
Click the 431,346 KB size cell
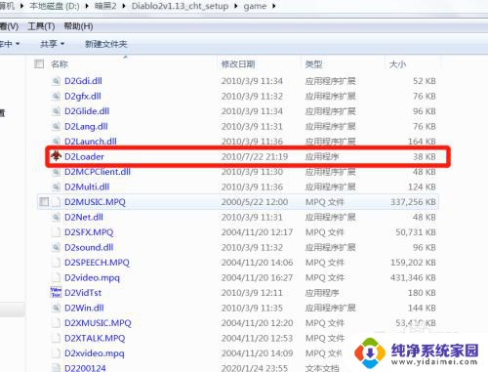pyautogui.click(x=413, y=278)
